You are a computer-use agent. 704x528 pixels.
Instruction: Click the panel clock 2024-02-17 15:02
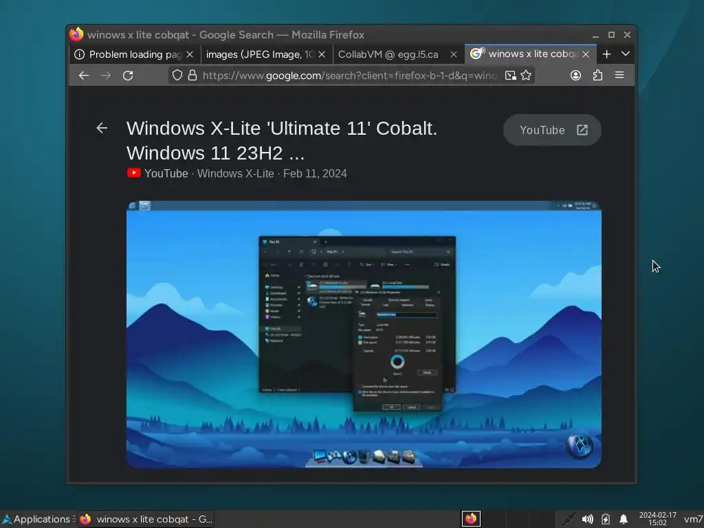(x=658, y=519)
